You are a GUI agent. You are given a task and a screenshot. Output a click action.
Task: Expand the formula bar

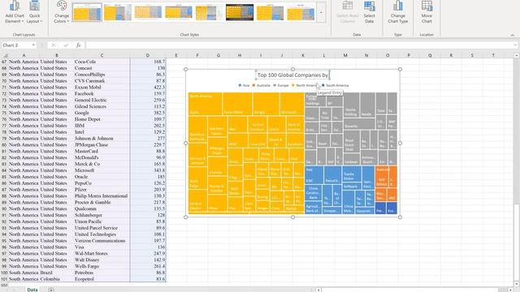(515, 45)
